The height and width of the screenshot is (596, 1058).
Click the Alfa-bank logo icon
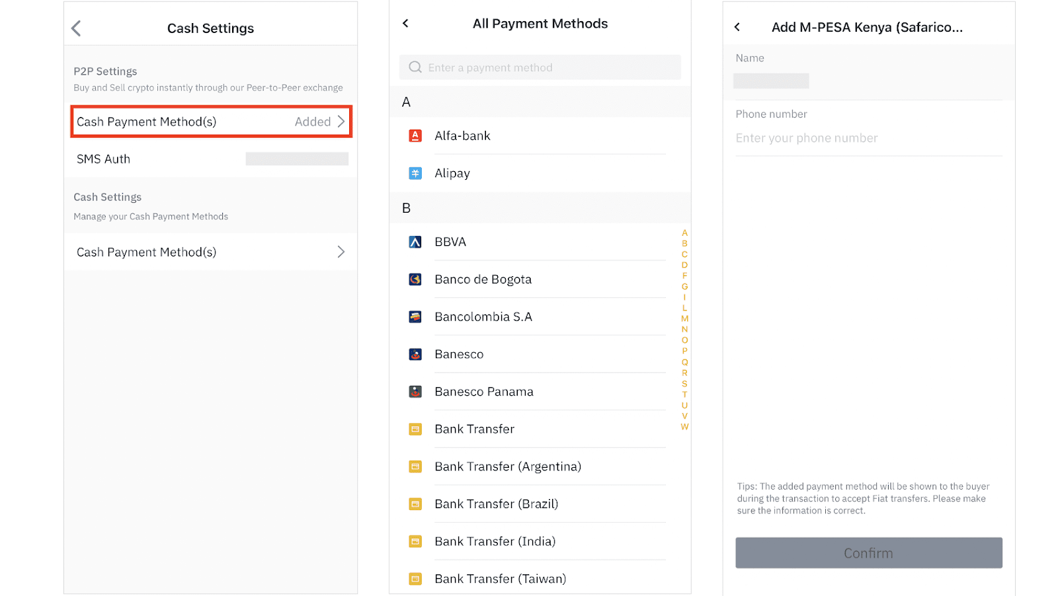tap(415, 135)
